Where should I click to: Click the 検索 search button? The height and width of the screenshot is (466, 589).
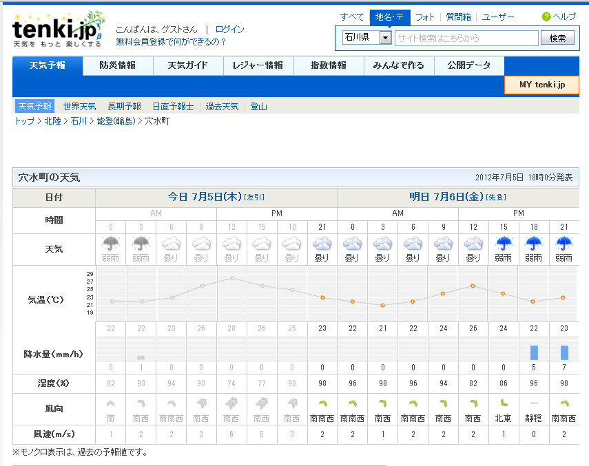pyautogui.click(x=557, y=39)
